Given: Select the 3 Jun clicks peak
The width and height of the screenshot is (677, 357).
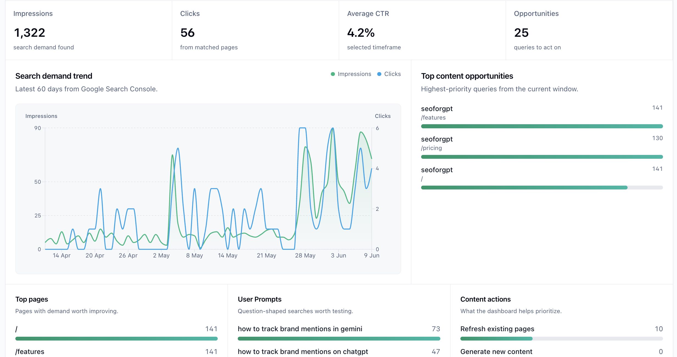Looking at the screenshot, I should [x=333, y=128].
